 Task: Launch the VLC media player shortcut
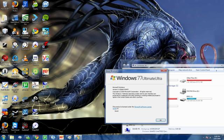[x=25, y=60]
